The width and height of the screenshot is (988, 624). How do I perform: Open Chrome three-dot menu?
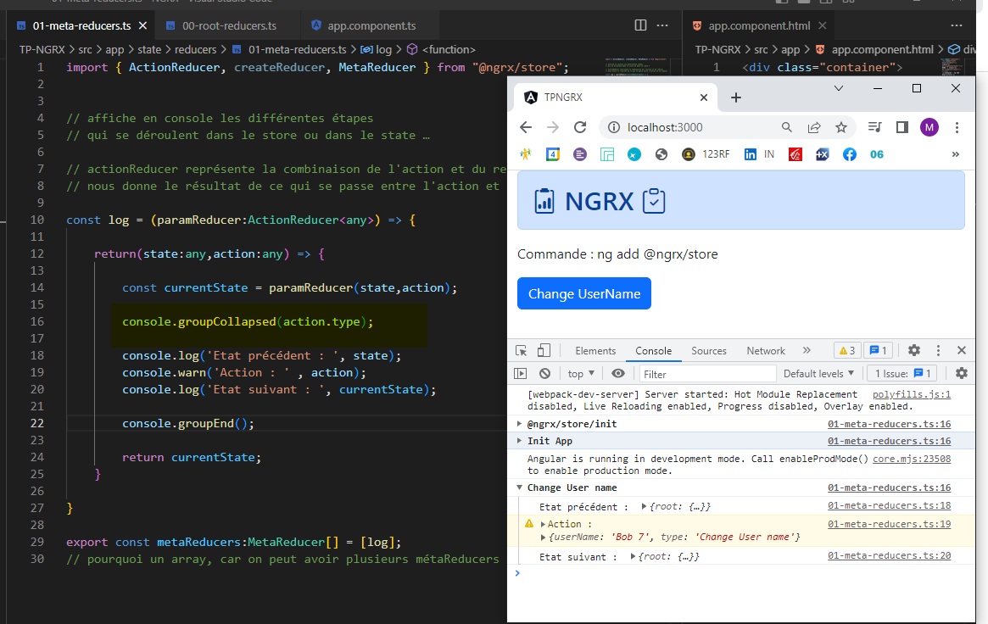[957, 127]
